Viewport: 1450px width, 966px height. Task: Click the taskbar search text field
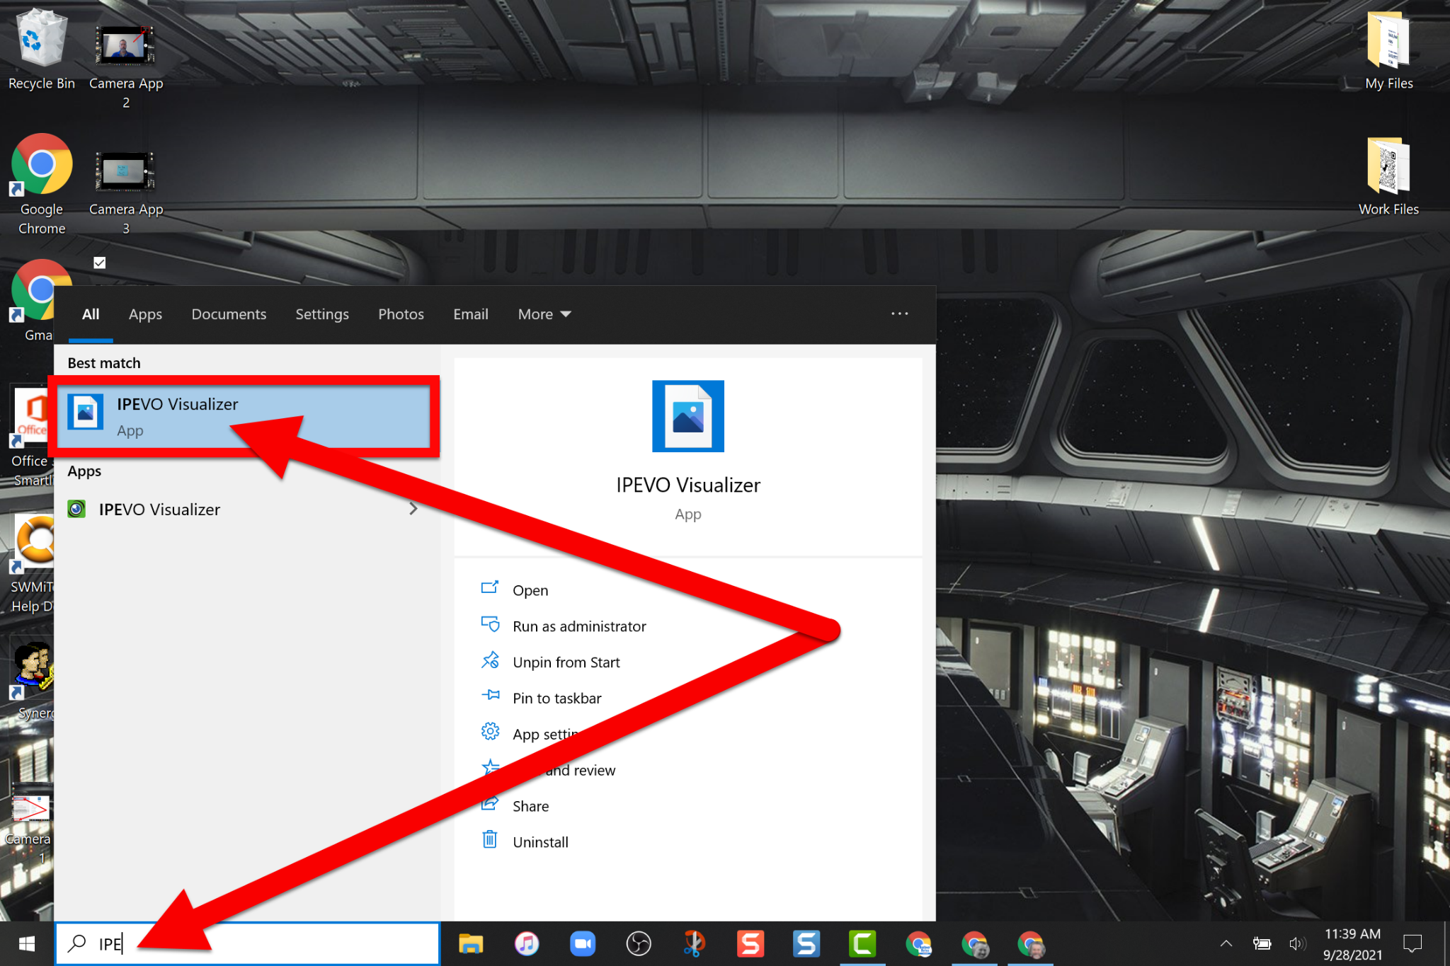pos(247,943)
